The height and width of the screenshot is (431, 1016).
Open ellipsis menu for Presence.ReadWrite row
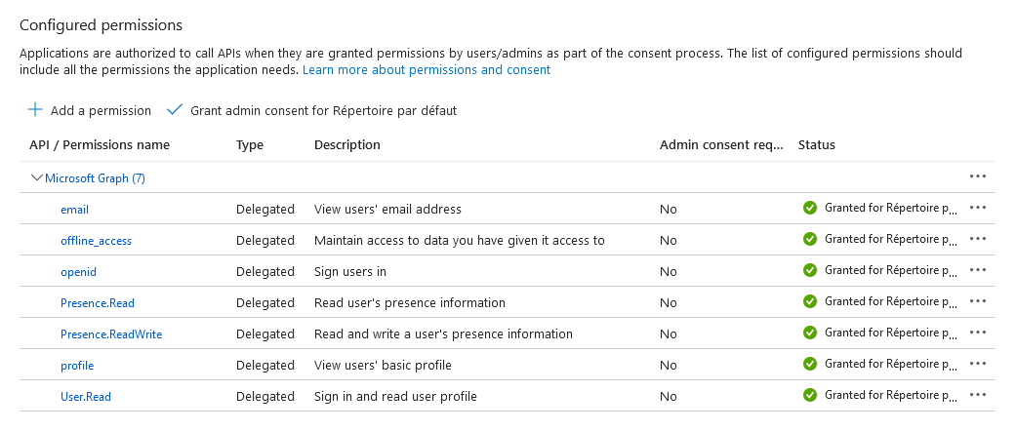pos(978,332)
